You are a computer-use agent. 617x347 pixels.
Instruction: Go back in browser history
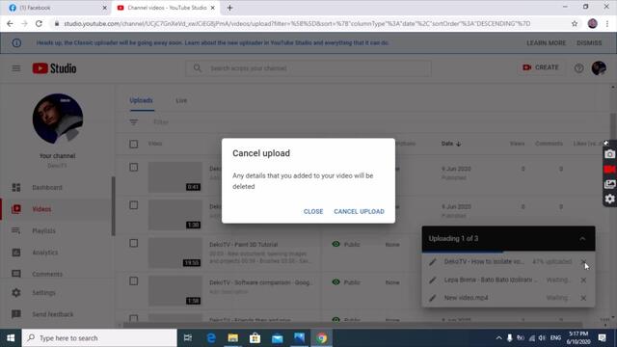coord(10,24)
